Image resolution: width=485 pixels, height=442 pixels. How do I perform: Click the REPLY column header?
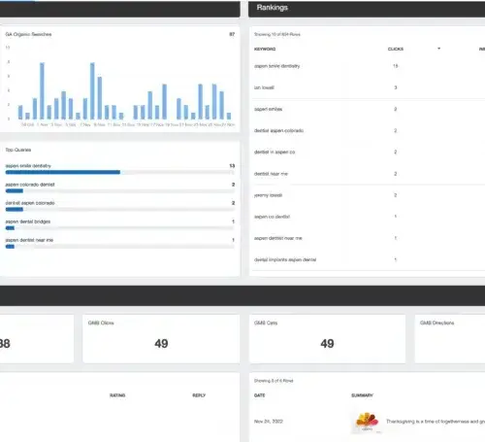click(x=199, y=395)
